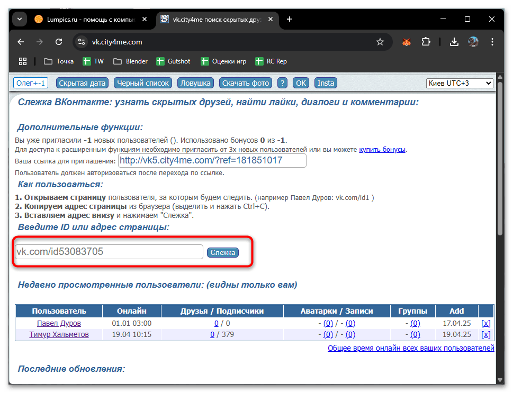Reload the current page
Image resolution: width=513 pixels, height=393 pixels.
59,42
